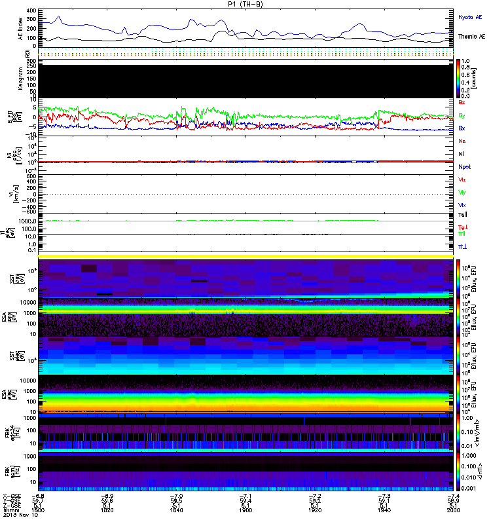Click the Vi [km/s] axis label

(15, 194)
